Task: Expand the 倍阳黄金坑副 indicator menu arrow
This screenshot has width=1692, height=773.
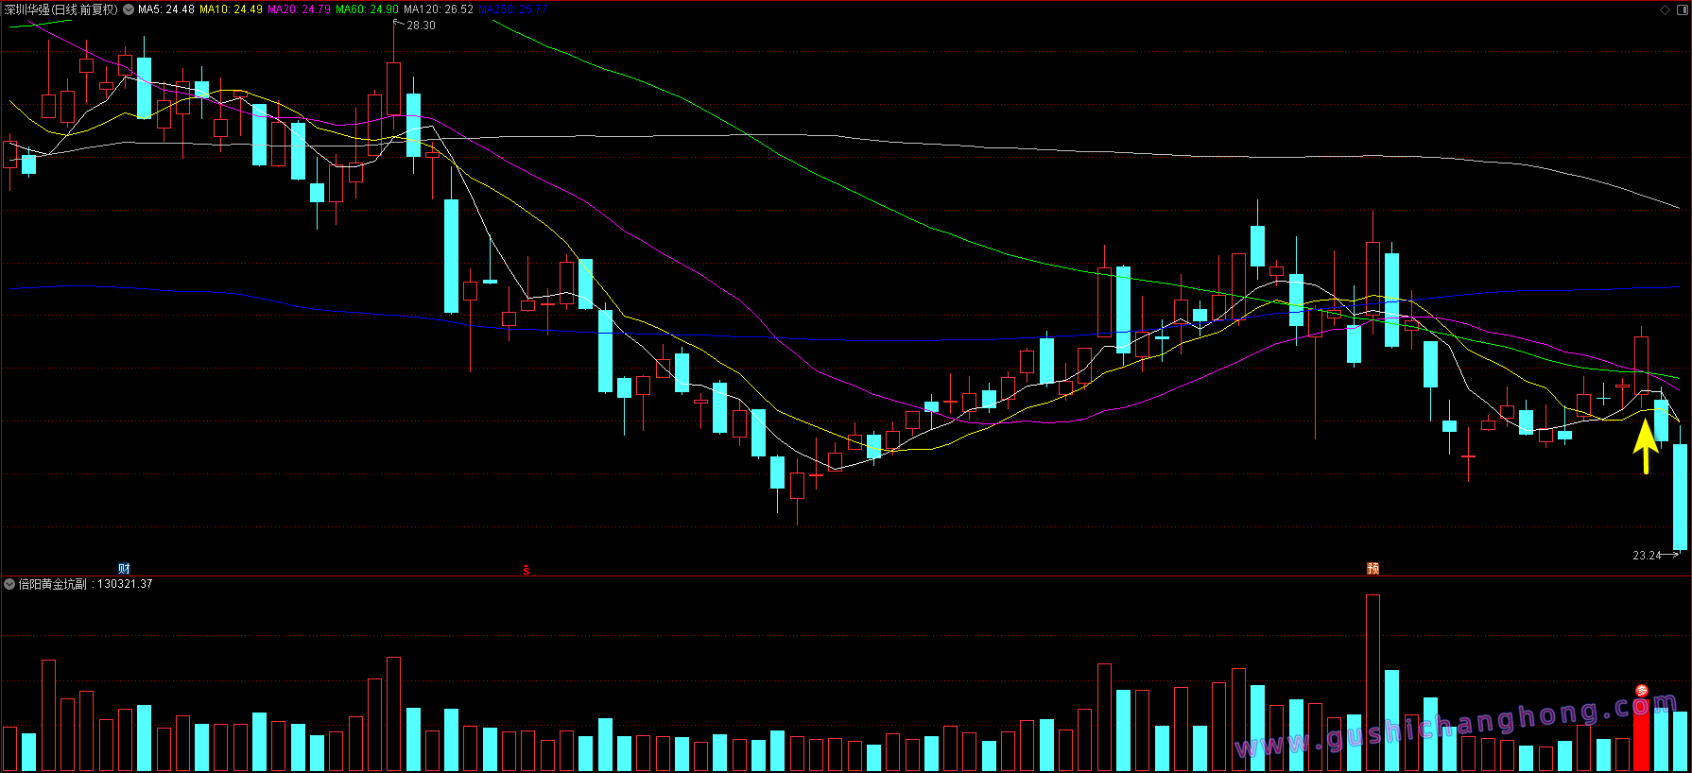Action: (x=9, y=584)
